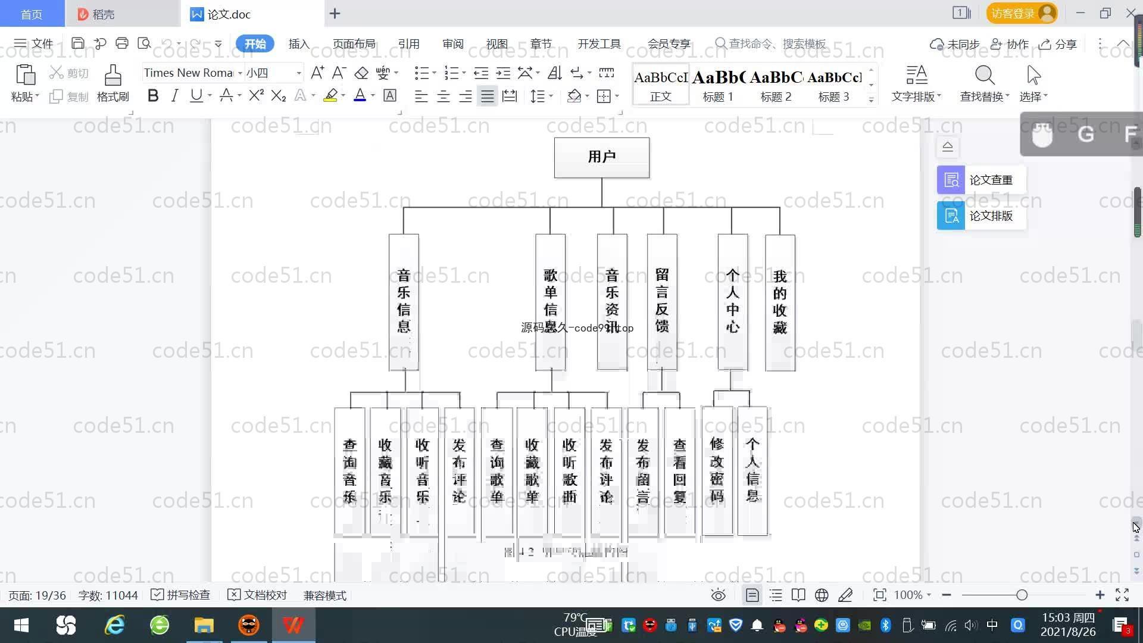
Task: Click the distributed alignment icon
Action: (x=510, y=96)
